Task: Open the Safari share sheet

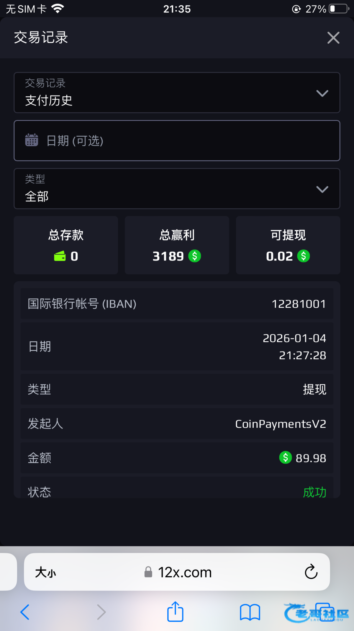Action: point(175,611)
